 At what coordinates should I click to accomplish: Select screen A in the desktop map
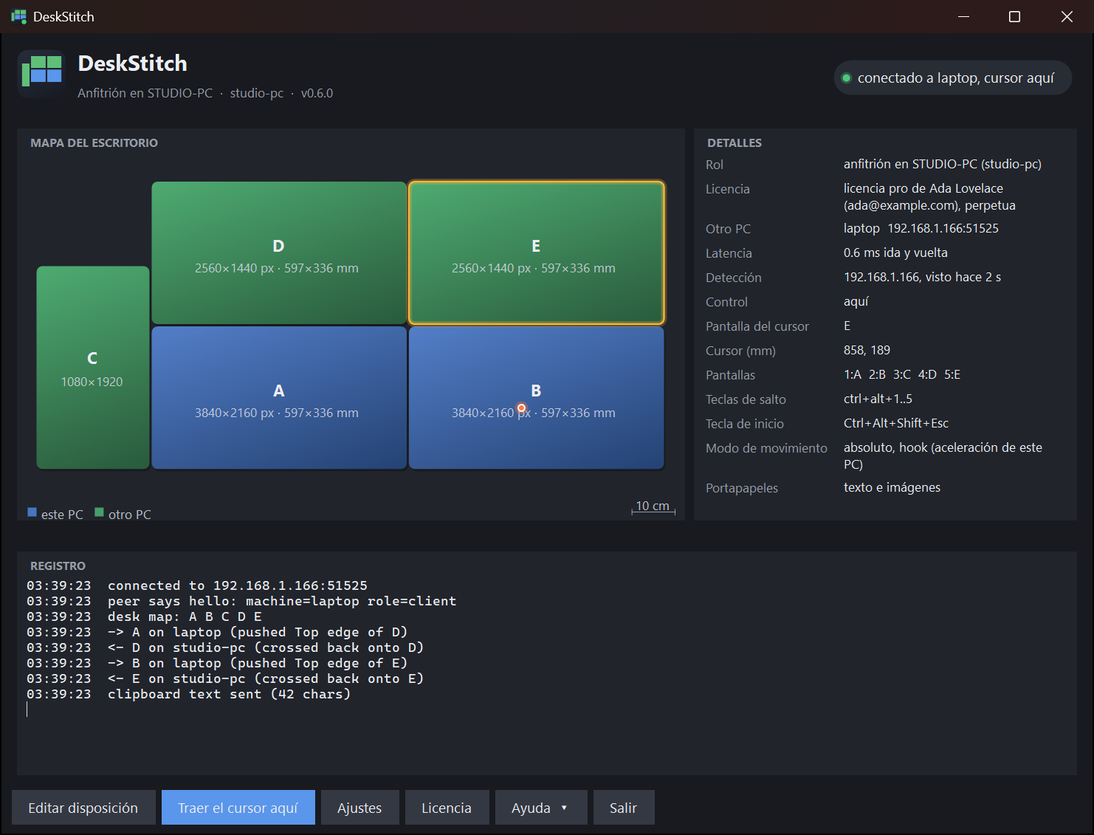(279, 398)
